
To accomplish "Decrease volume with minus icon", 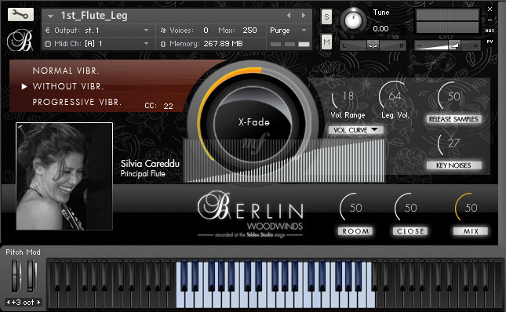I will coord(419,46).
